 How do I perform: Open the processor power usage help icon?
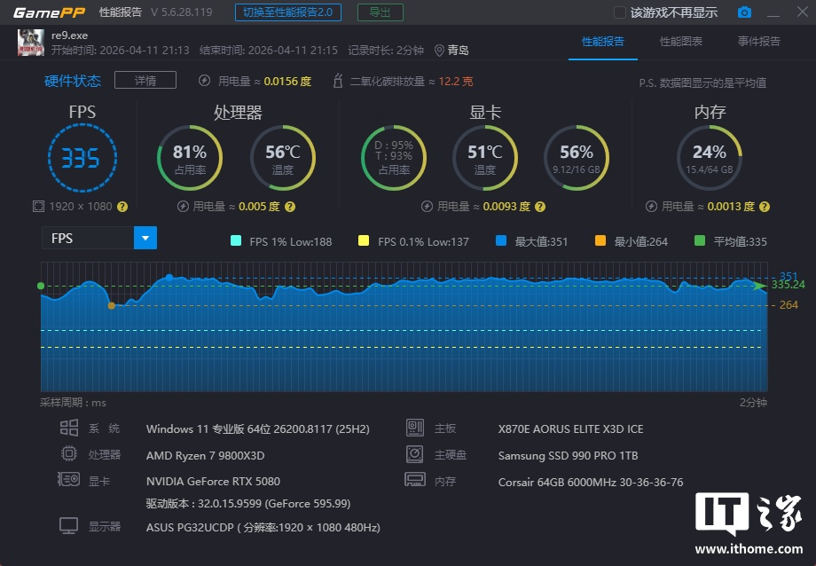tap(290, 207)
